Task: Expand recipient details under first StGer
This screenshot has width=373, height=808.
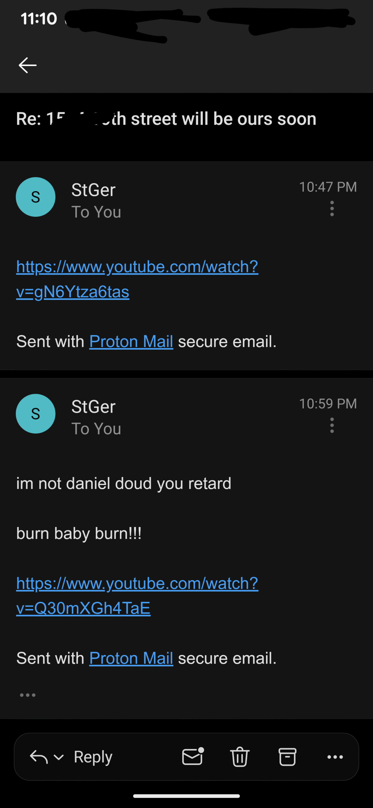Action: coord(96,212)
